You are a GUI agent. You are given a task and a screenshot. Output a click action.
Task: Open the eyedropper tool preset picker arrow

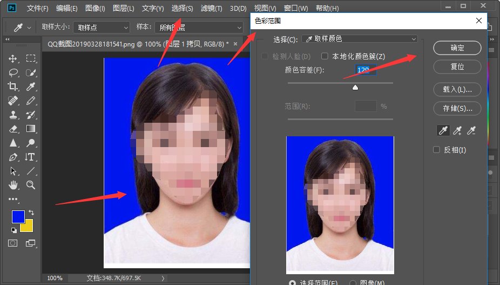pyautogui.click(x=29, y=28)
